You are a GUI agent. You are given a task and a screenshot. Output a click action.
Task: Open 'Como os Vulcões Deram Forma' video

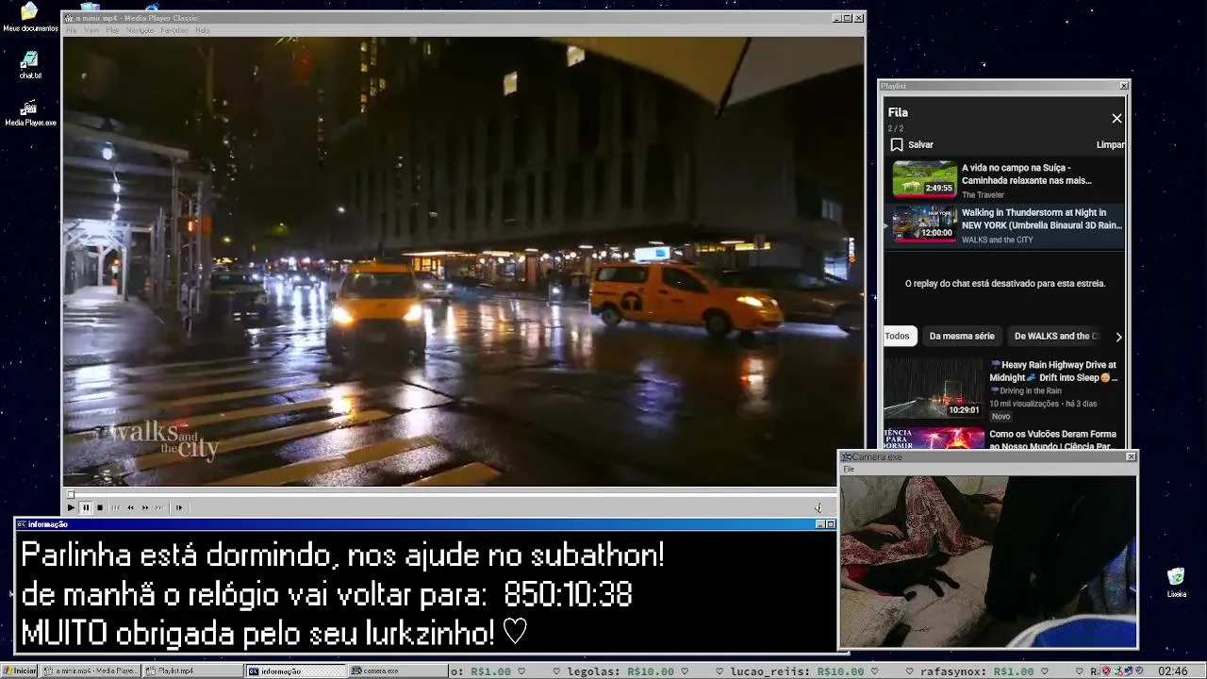tap(1053, 439)
